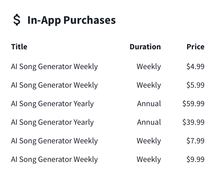
Task: Select the Price column header
Action: tap(196, 47)
